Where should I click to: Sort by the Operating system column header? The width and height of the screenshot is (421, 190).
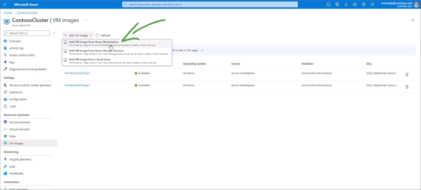pos(194,64)
